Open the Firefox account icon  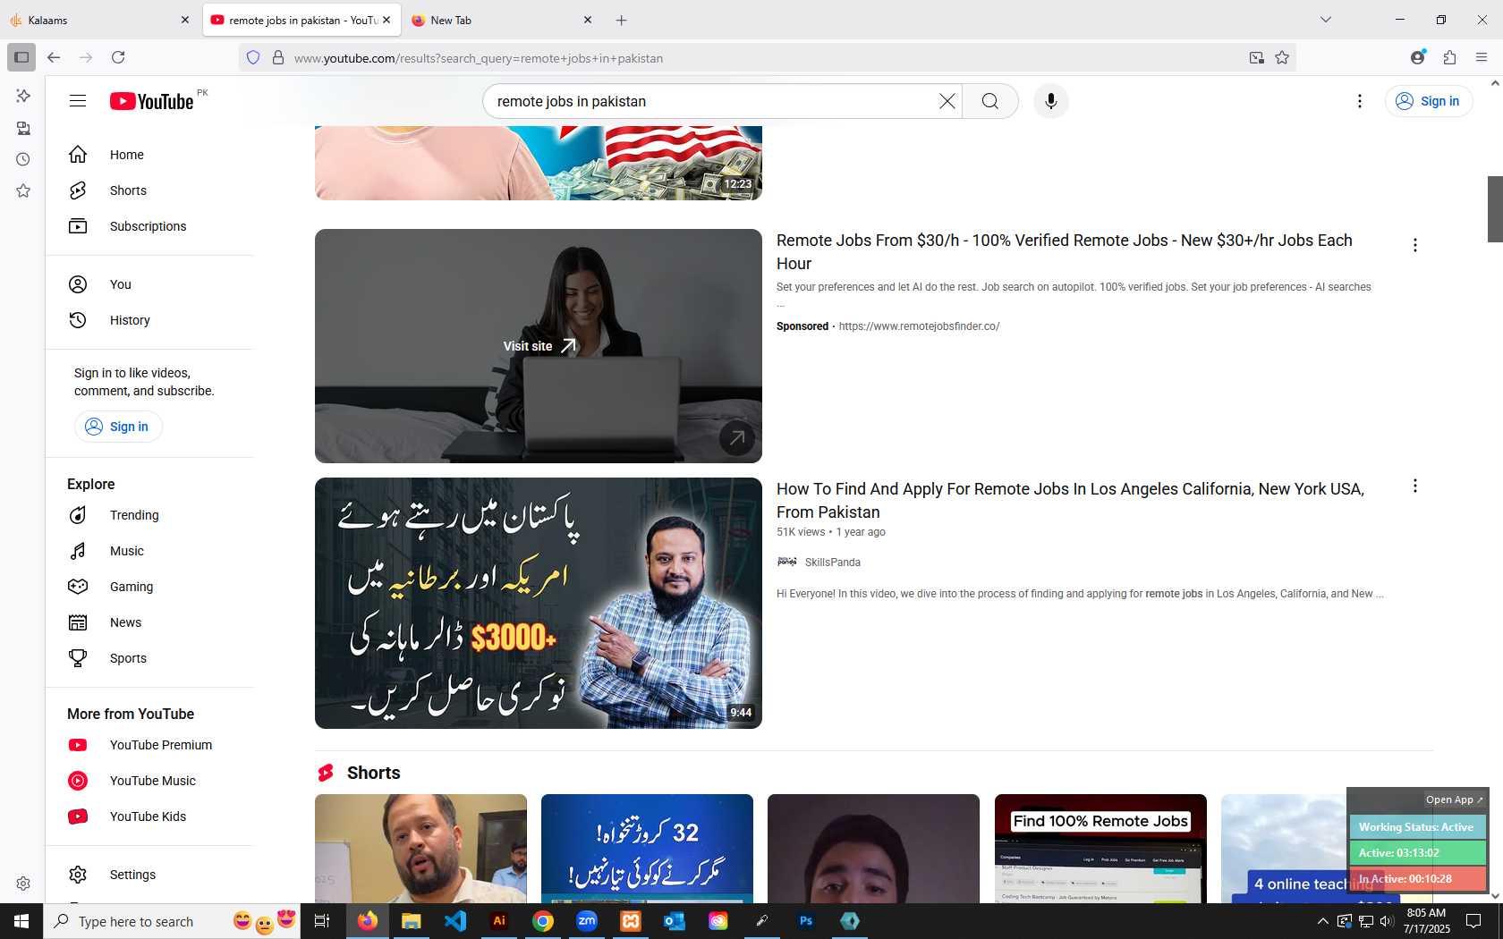coord(1418,57)
